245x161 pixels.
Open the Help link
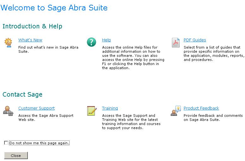click(106, 40)
